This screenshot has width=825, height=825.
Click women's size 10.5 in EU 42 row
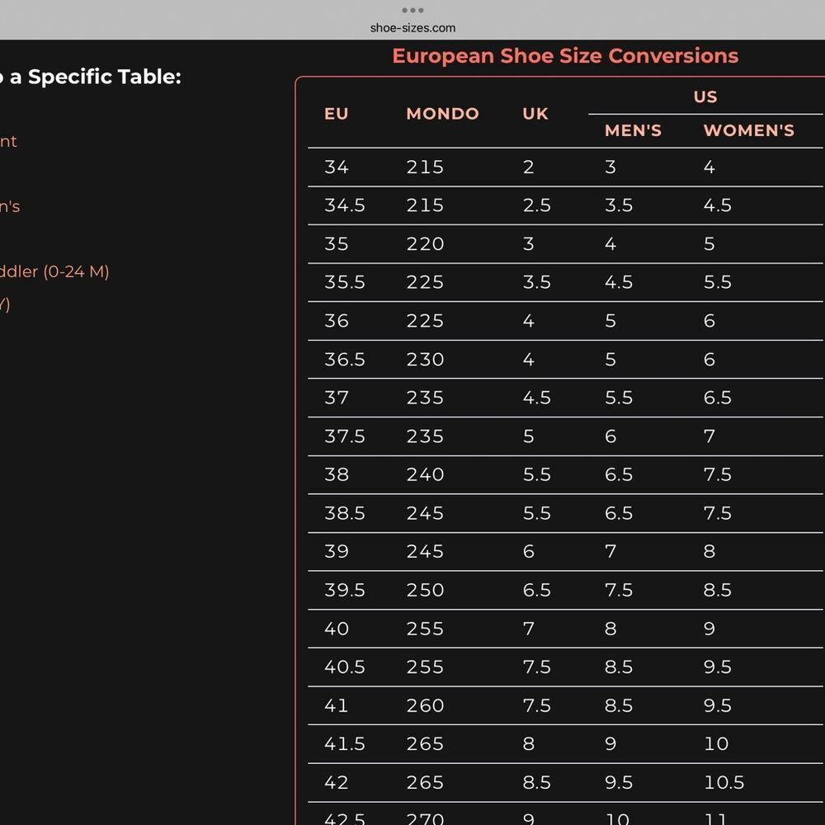[x=724, y=782]
